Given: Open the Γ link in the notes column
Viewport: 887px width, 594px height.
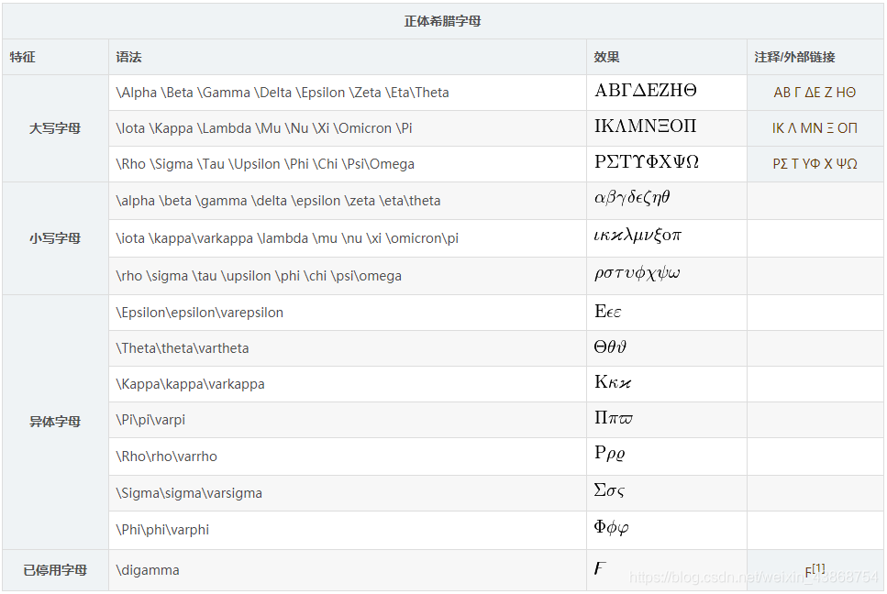Looking at the screenshot, I should click(796, 93).
